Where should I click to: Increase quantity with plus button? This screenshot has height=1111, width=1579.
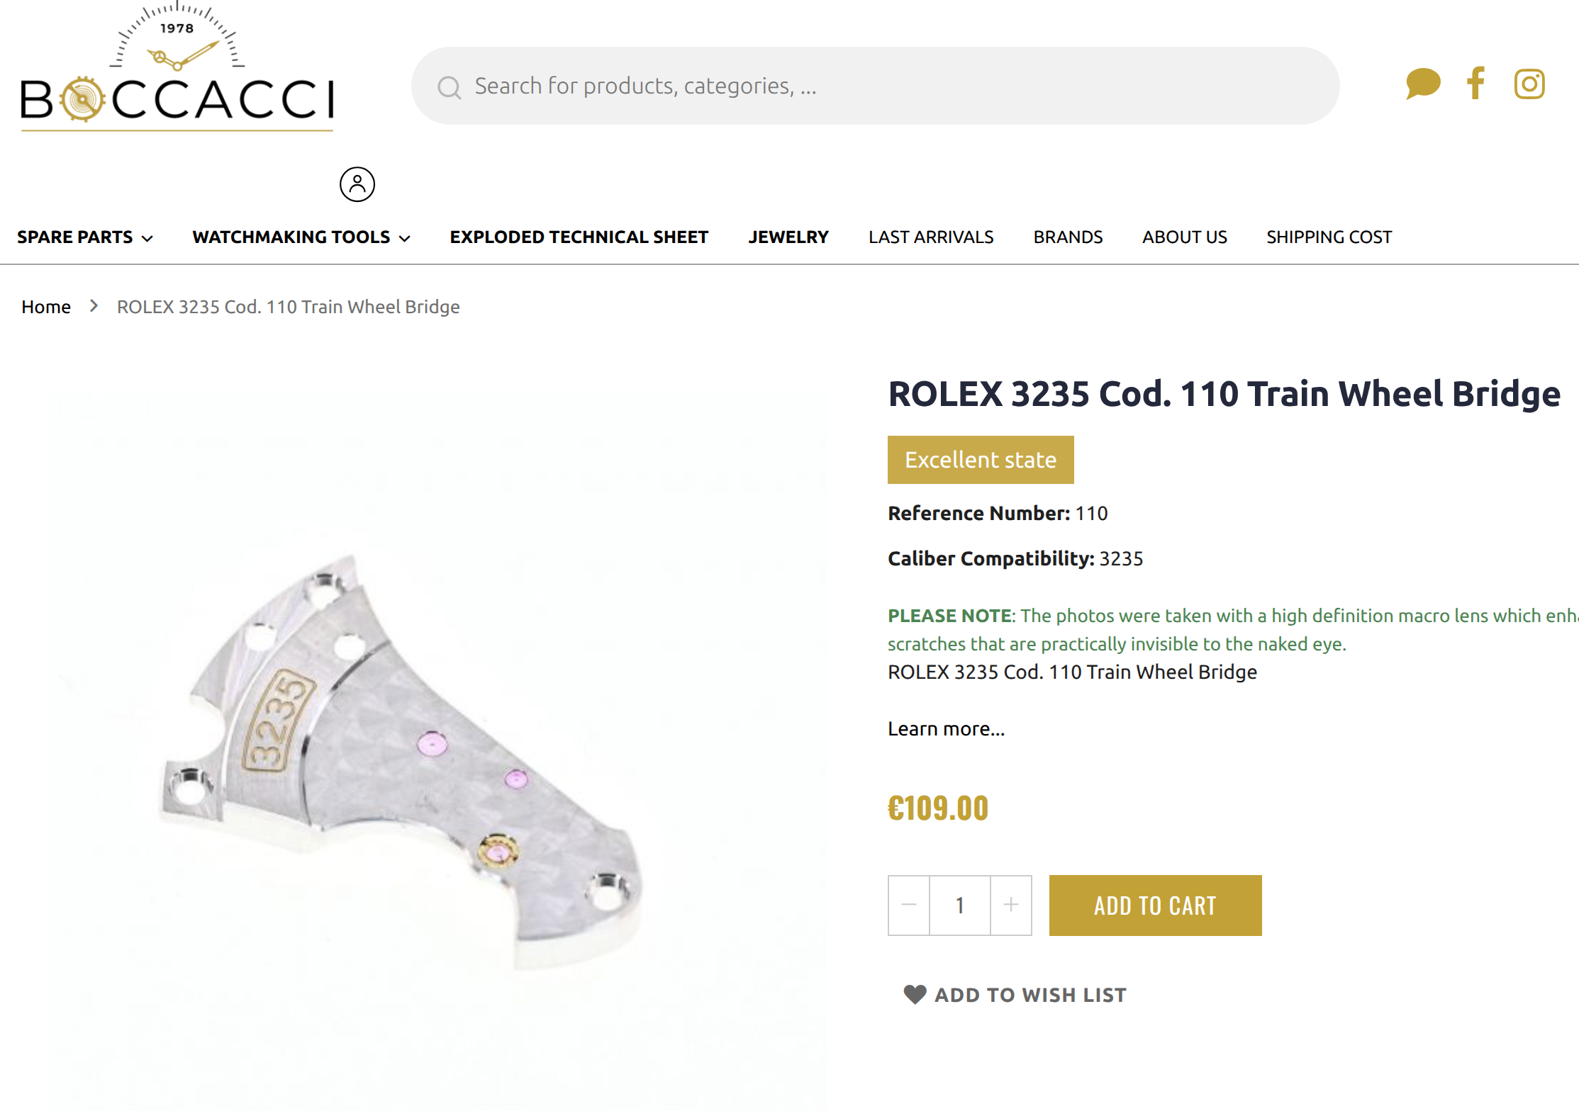click(x=1011, y=905)
